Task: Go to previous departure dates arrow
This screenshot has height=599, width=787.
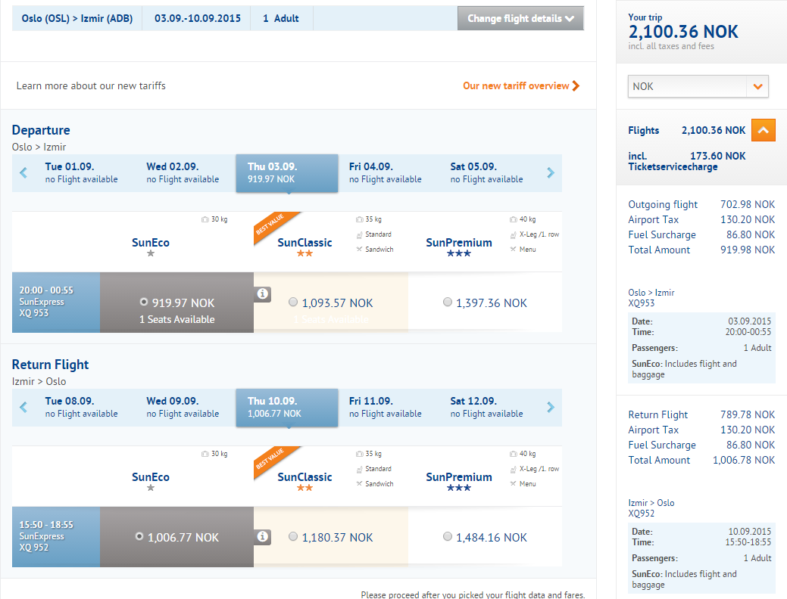Action: pyautogui.click(x=23, y=173)
